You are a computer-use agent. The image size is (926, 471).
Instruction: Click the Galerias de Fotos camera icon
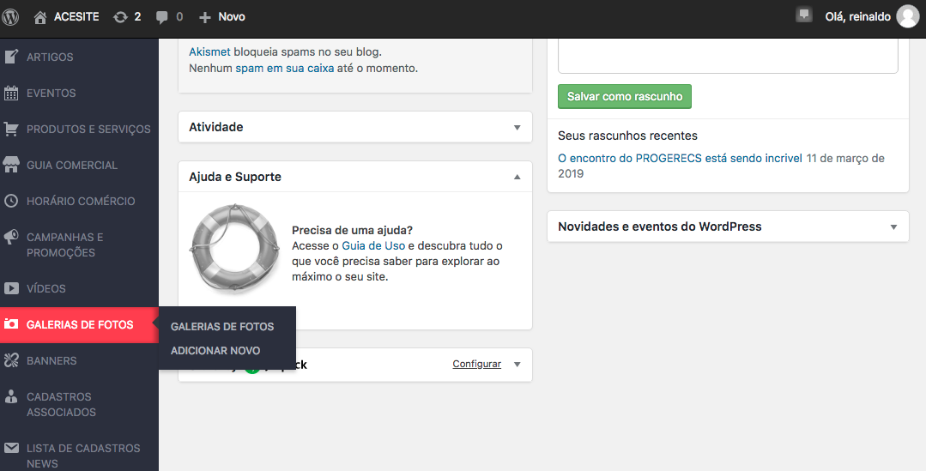[10, 324]
